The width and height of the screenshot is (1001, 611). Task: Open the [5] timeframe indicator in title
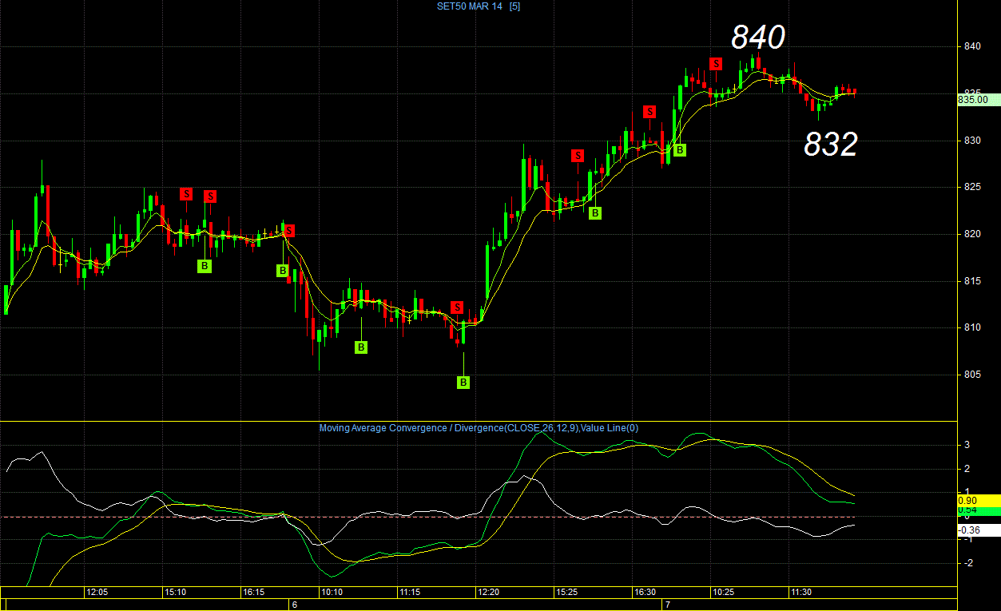pos(514,6)
